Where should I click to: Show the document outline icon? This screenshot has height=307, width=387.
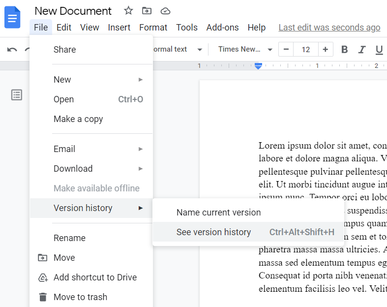pos(17,95)
